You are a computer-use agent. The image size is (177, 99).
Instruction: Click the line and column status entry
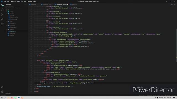[x=142, y=95]
